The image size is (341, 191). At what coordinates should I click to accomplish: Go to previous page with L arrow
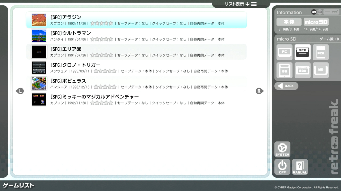click(20, 91)
